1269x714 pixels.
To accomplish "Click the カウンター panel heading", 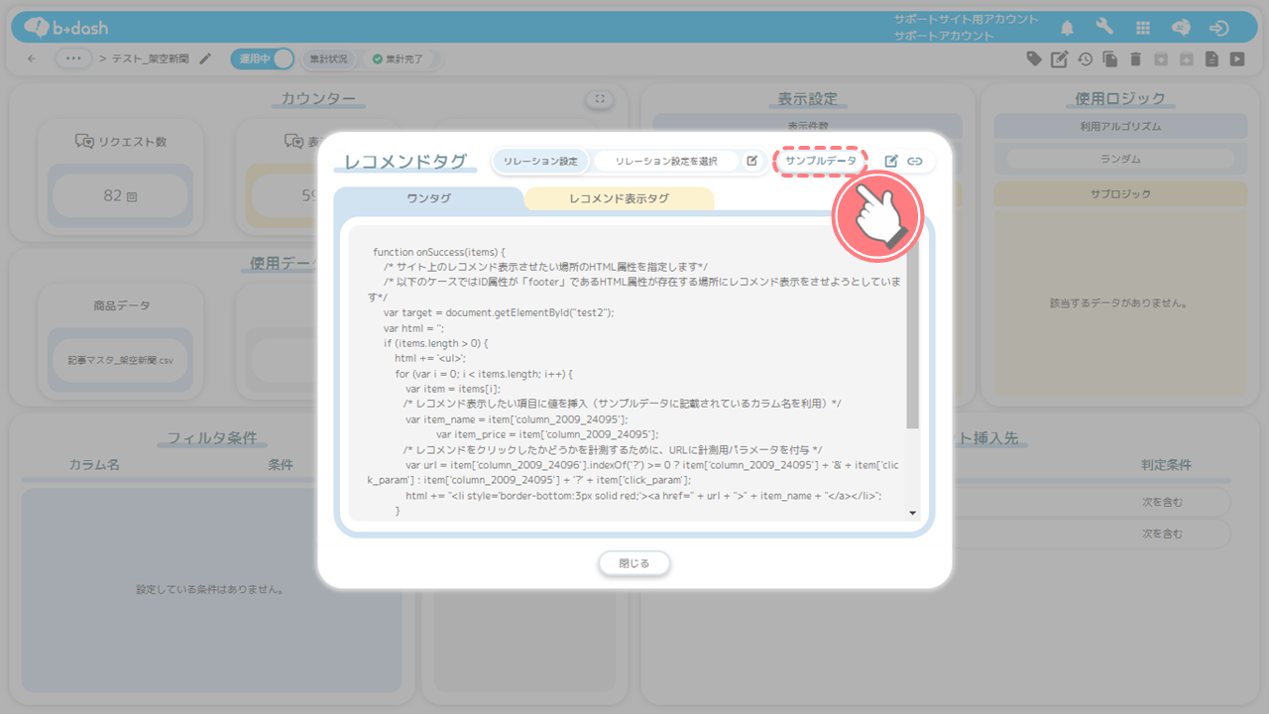I will point(317,98).
